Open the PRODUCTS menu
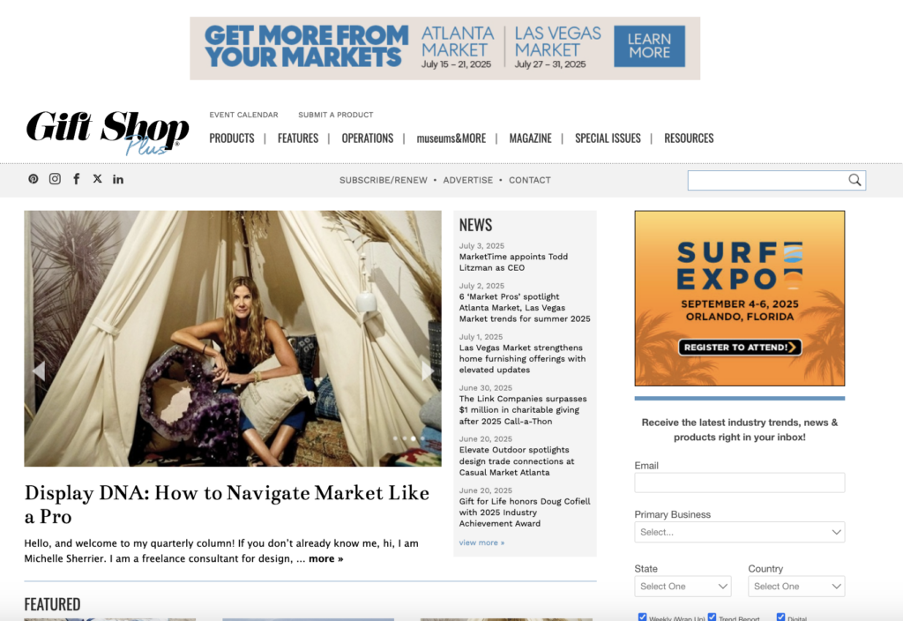The width and height of the screenshot is (903, 621). (232, 138)
